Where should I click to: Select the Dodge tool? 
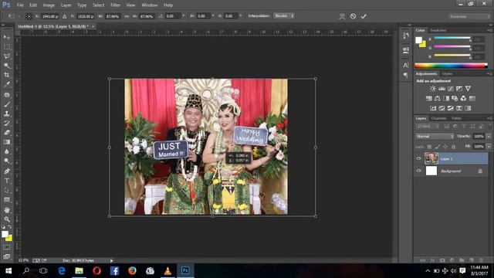pyautogui.click(x=7, y=161)
